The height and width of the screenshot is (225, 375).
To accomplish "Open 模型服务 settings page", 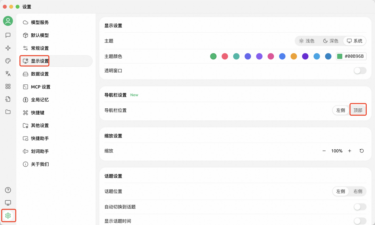I will coord(56,23).
